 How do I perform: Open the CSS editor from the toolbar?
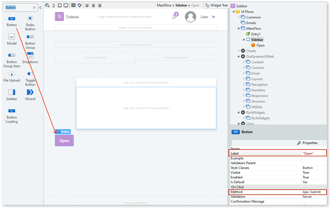[x=73, y=5]
